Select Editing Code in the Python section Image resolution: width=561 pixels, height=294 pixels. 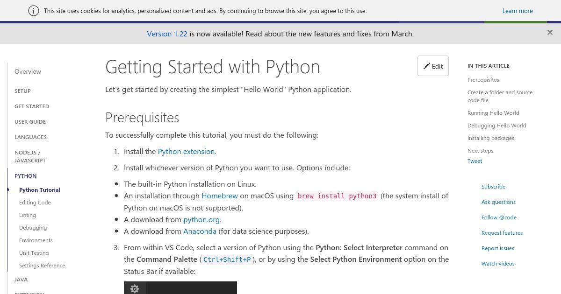pos(35,203)
